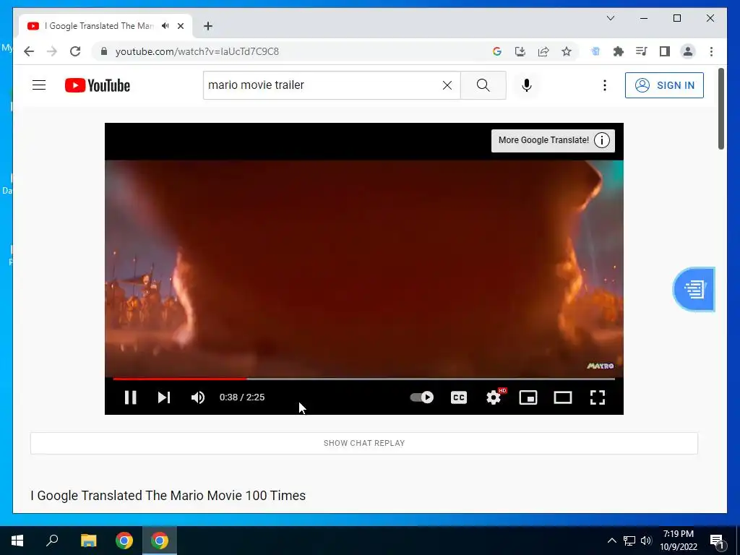Viewport: 740px width, 555px height.
Task: Skip to the next video
Action: pos(164,397)
